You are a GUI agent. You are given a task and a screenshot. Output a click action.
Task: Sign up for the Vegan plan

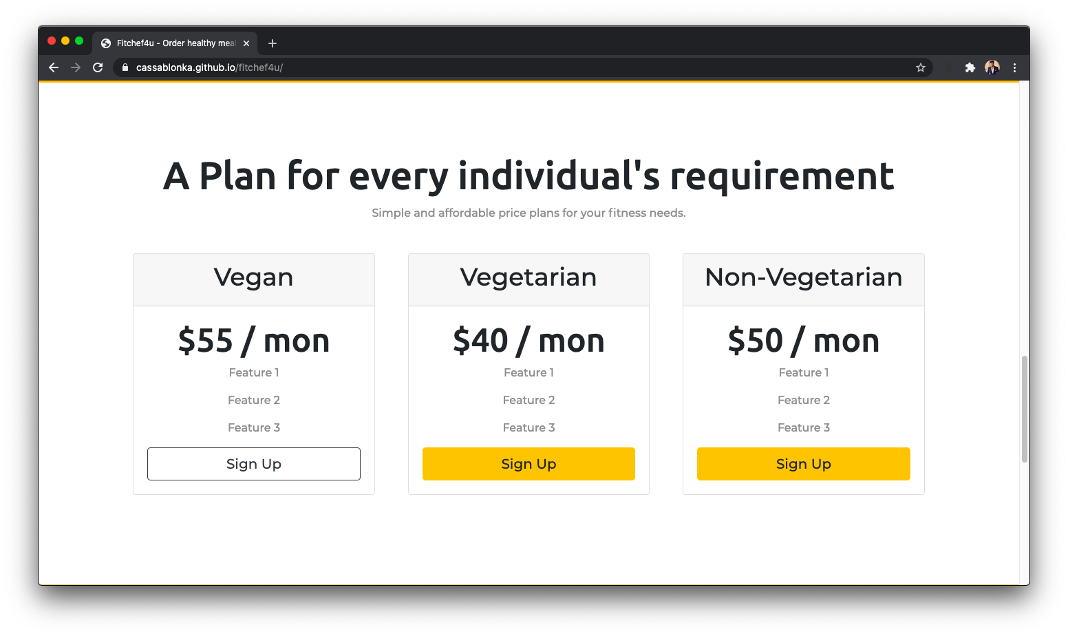[x=254, y=464]
